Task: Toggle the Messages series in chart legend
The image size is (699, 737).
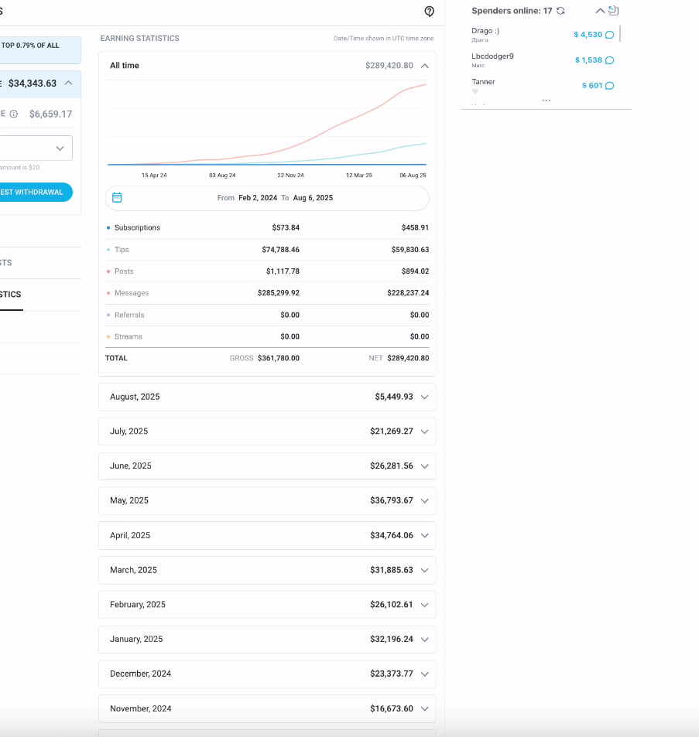Action: (x=131, y=293)
